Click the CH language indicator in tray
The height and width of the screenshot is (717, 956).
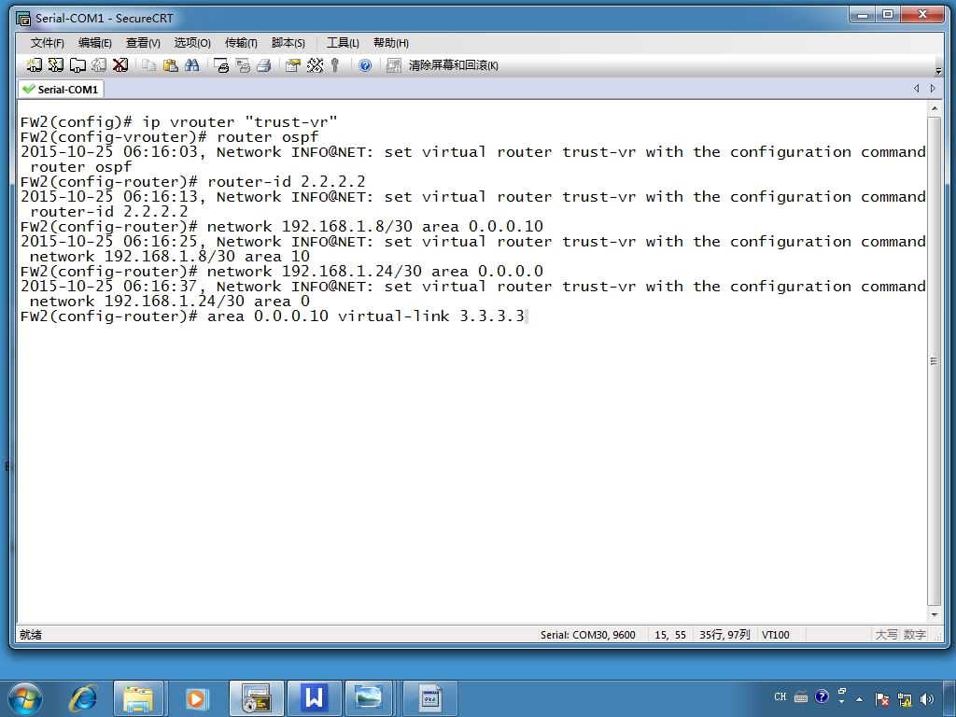point(780,696)
